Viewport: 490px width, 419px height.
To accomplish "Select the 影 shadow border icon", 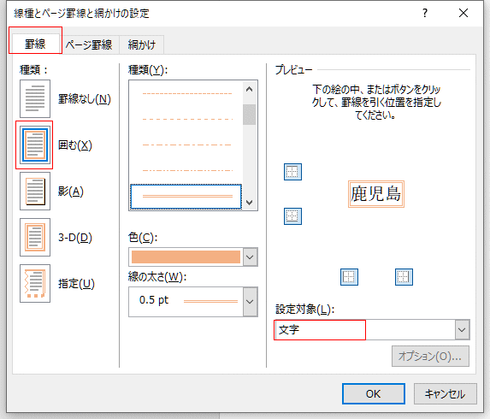I will click(35, 192).
